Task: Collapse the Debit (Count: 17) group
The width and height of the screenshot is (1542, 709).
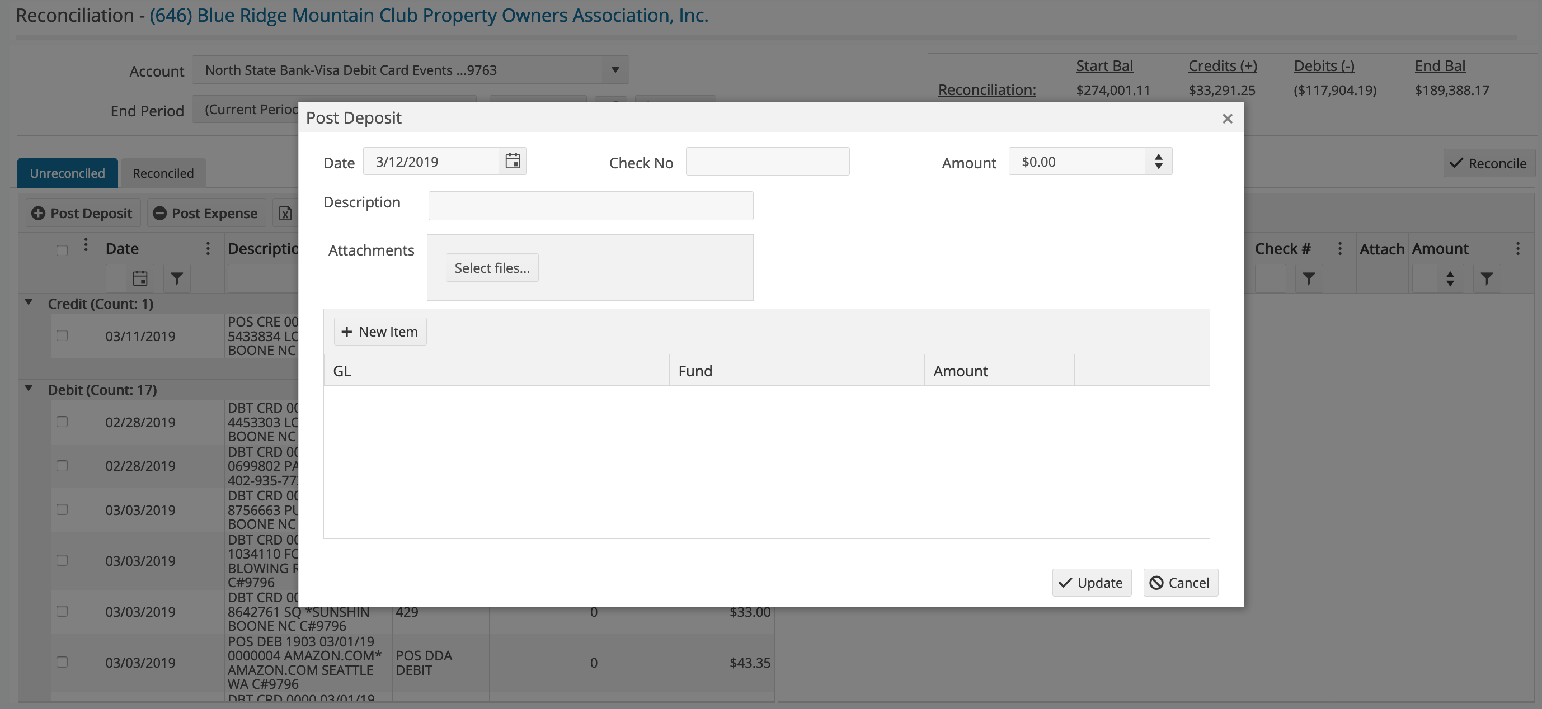Action: pos(28,389)
